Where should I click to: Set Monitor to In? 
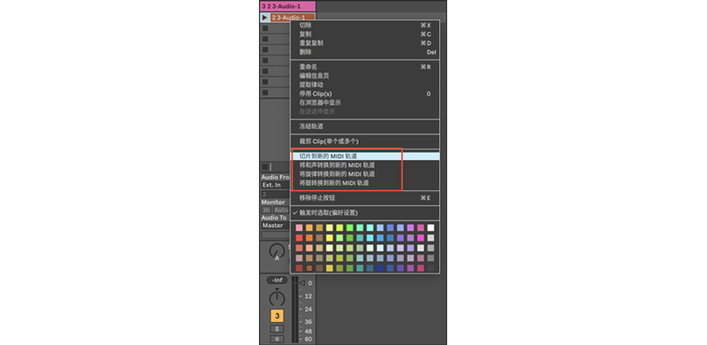click(x=267, y=210)
